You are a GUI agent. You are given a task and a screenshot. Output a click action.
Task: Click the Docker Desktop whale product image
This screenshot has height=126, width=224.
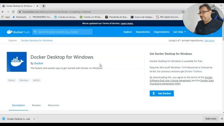[16, 62]
